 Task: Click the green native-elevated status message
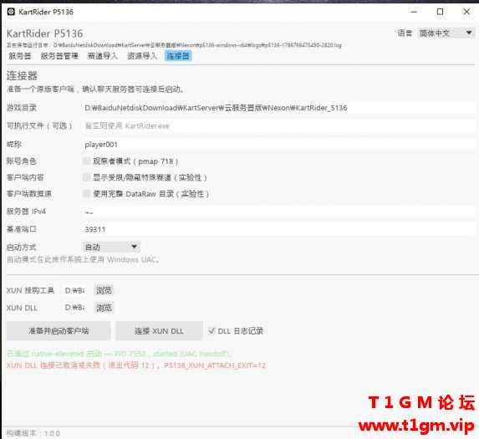(120, 354)
